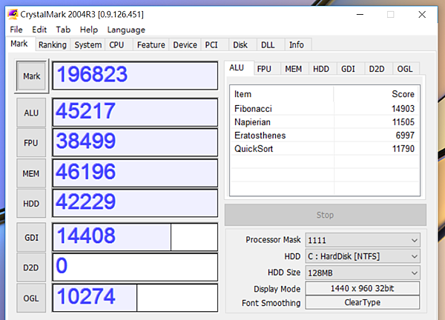Select the Fibonacci row
The image size is (445, 320).
pos(325,109)
